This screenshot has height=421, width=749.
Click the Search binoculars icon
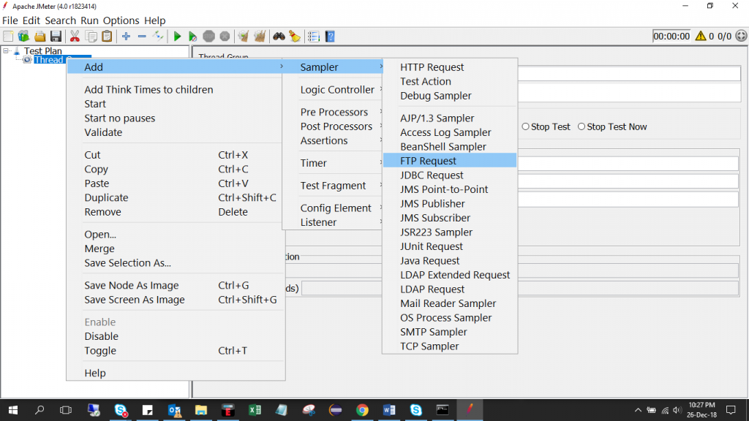279,37
